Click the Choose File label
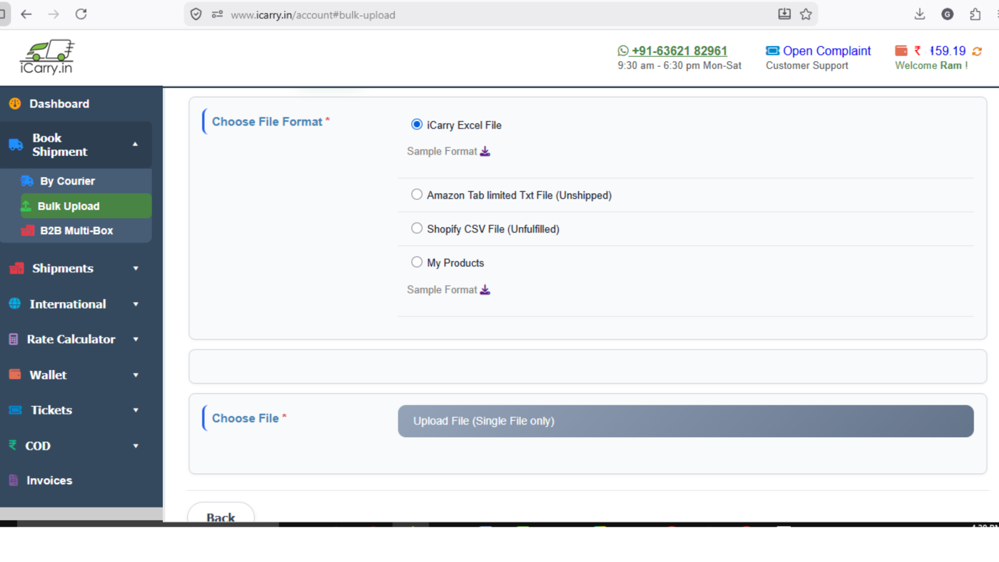The image size is (999, 562). [x=245, y=418]
